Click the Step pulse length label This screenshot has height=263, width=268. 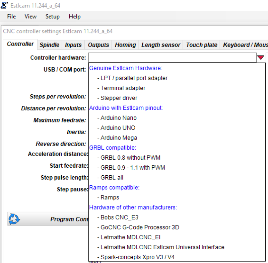pyautogui.click(x=64, y=178)
